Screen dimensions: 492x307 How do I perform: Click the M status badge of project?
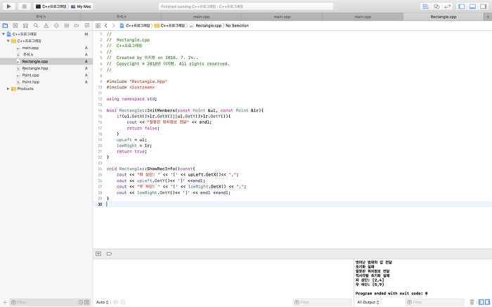coord(86,34)
